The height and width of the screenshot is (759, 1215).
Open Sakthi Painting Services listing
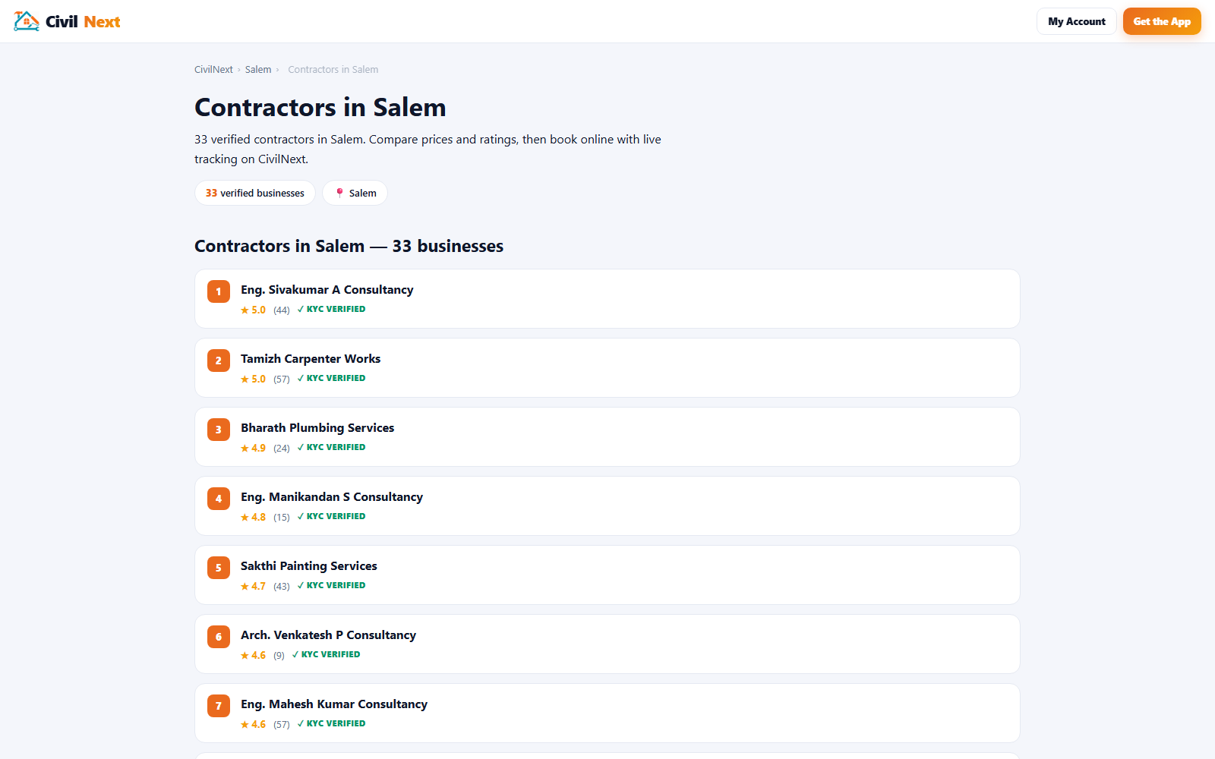607,575
